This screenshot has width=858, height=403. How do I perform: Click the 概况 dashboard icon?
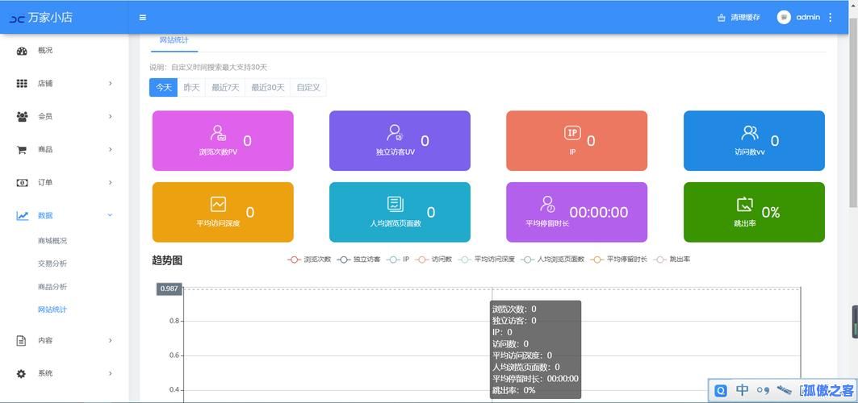[x=21, y=51]
